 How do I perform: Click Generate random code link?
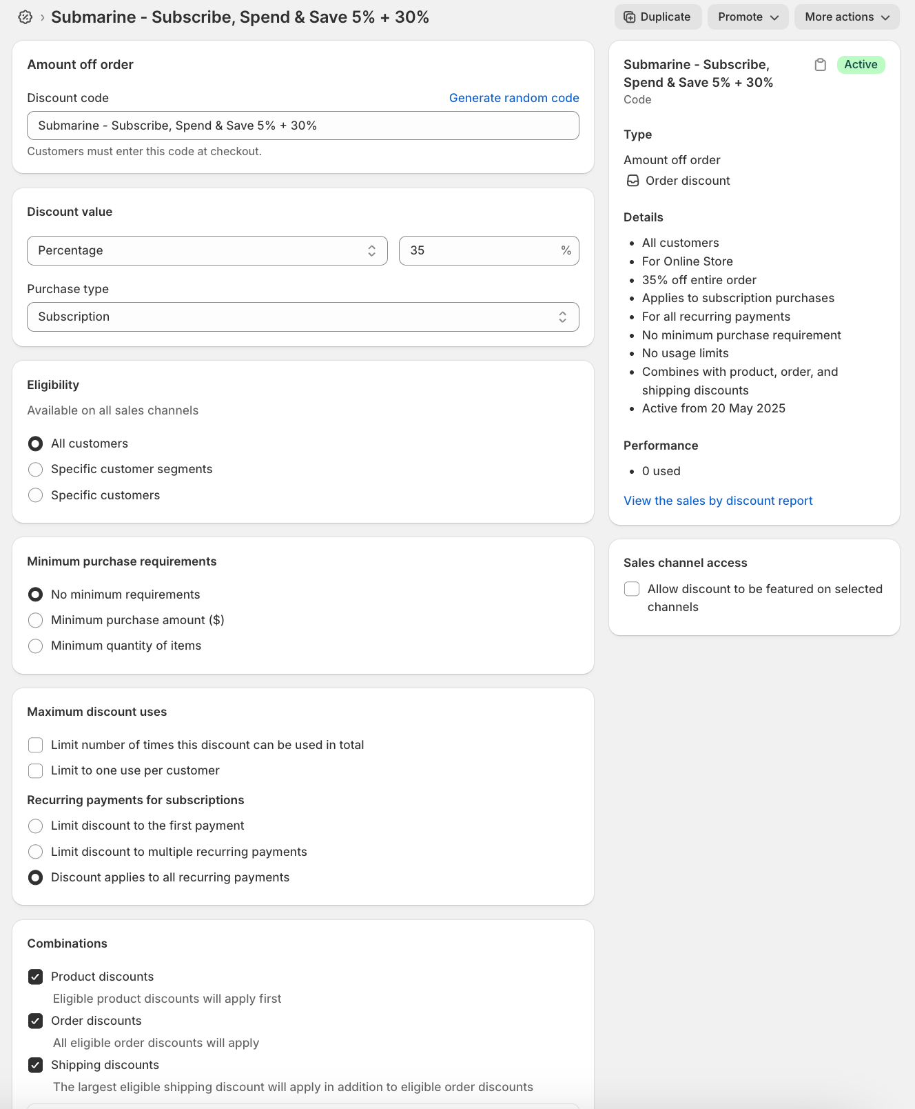(513, 98)
